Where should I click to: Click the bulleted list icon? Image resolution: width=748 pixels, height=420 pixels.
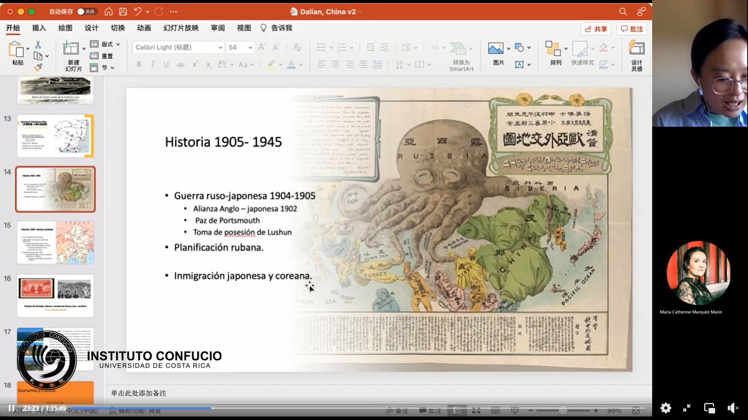click(x=321, y=48)
